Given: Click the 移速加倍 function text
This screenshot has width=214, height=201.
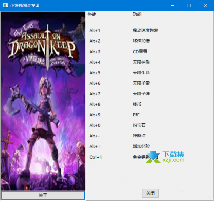Looking at the screenshot, I should [141, 41].
